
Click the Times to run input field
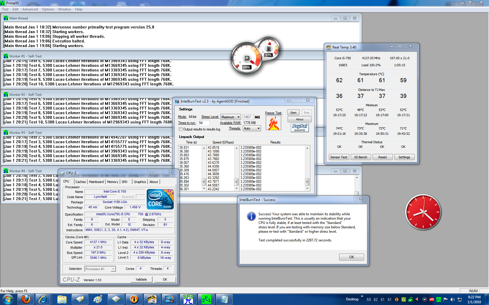pyautogui.click(x=204, y=123)
